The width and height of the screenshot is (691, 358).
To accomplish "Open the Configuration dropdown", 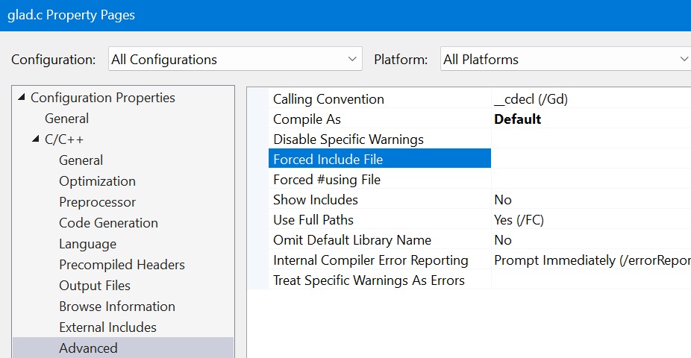I will click(x=234, y=60).
